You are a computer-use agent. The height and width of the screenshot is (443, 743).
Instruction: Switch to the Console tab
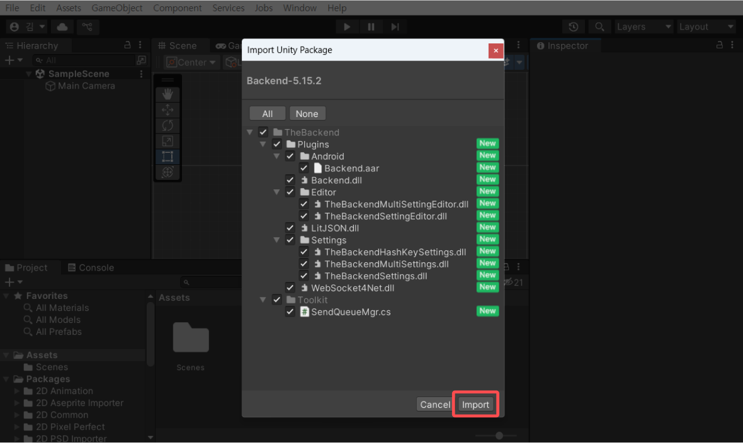91,267
